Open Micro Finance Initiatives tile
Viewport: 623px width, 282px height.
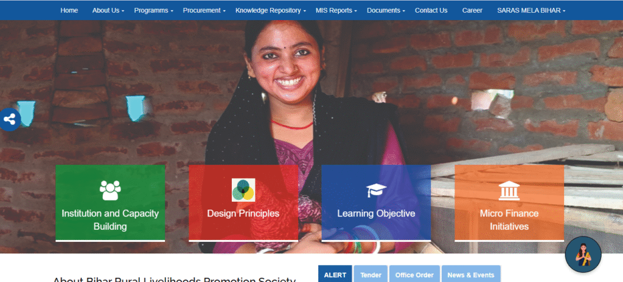click(509, 203)
